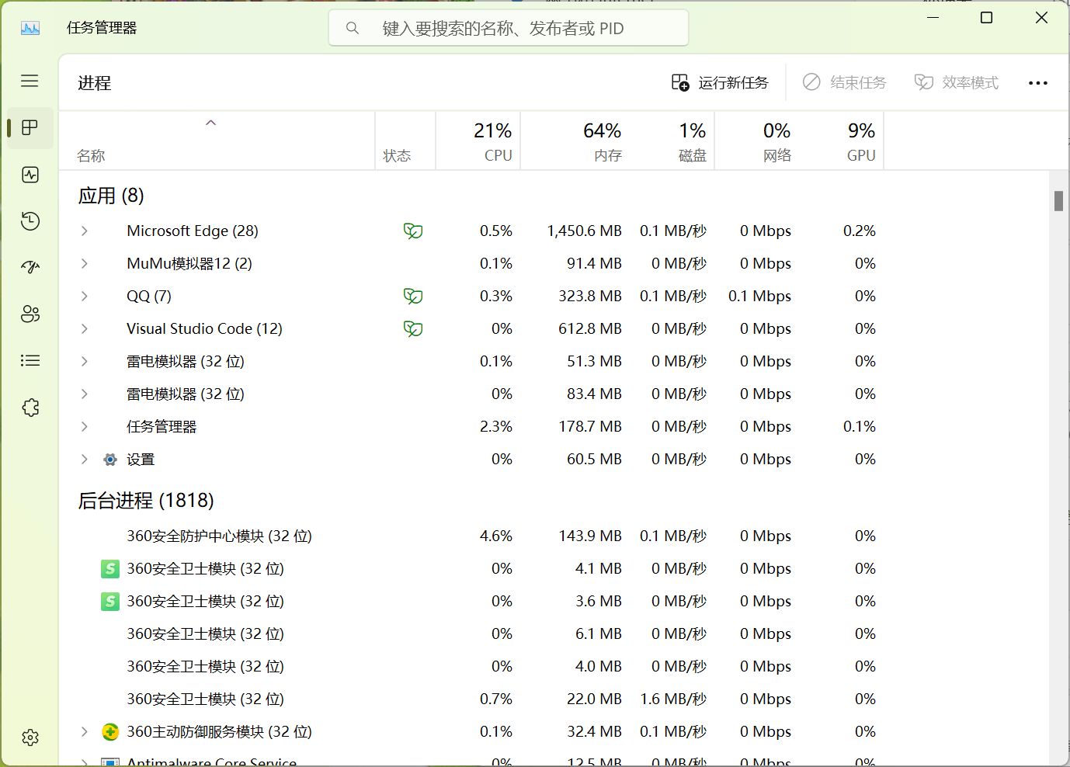Screen dimensions: 1070x767
Task: Select the 后台进程 (1818) group heading
Action: (146, 501)
